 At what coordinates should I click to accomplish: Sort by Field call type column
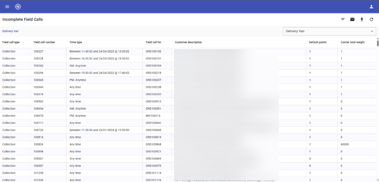(x=11, y=42)
